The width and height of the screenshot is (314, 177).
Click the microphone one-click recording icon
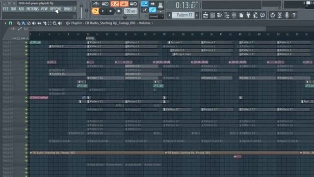[287, 15]
